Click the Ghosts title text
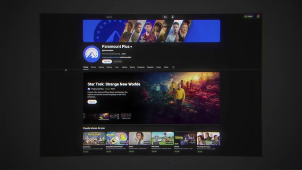This screenshot has width=302, height=170. coord(176,147)
